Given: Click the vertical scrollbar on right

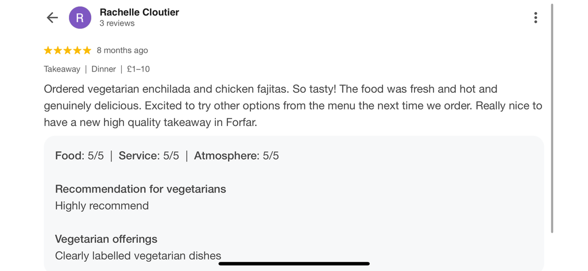Looking at the screenshot, I should click(x=552, y=119).
